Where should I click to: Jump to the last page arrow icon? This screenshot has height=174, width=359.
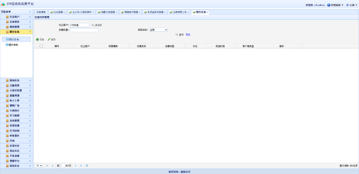pyautogui.click(x=81, y=165)
